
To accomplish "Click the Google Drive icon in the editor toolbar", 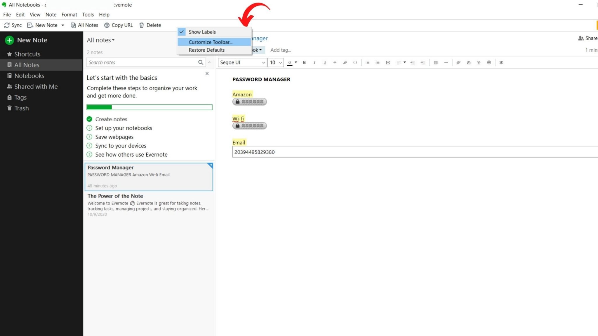I will (x=469, y=62).
